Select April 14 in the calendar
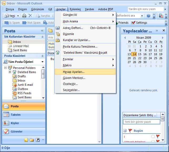 click(x=134, y=54)
